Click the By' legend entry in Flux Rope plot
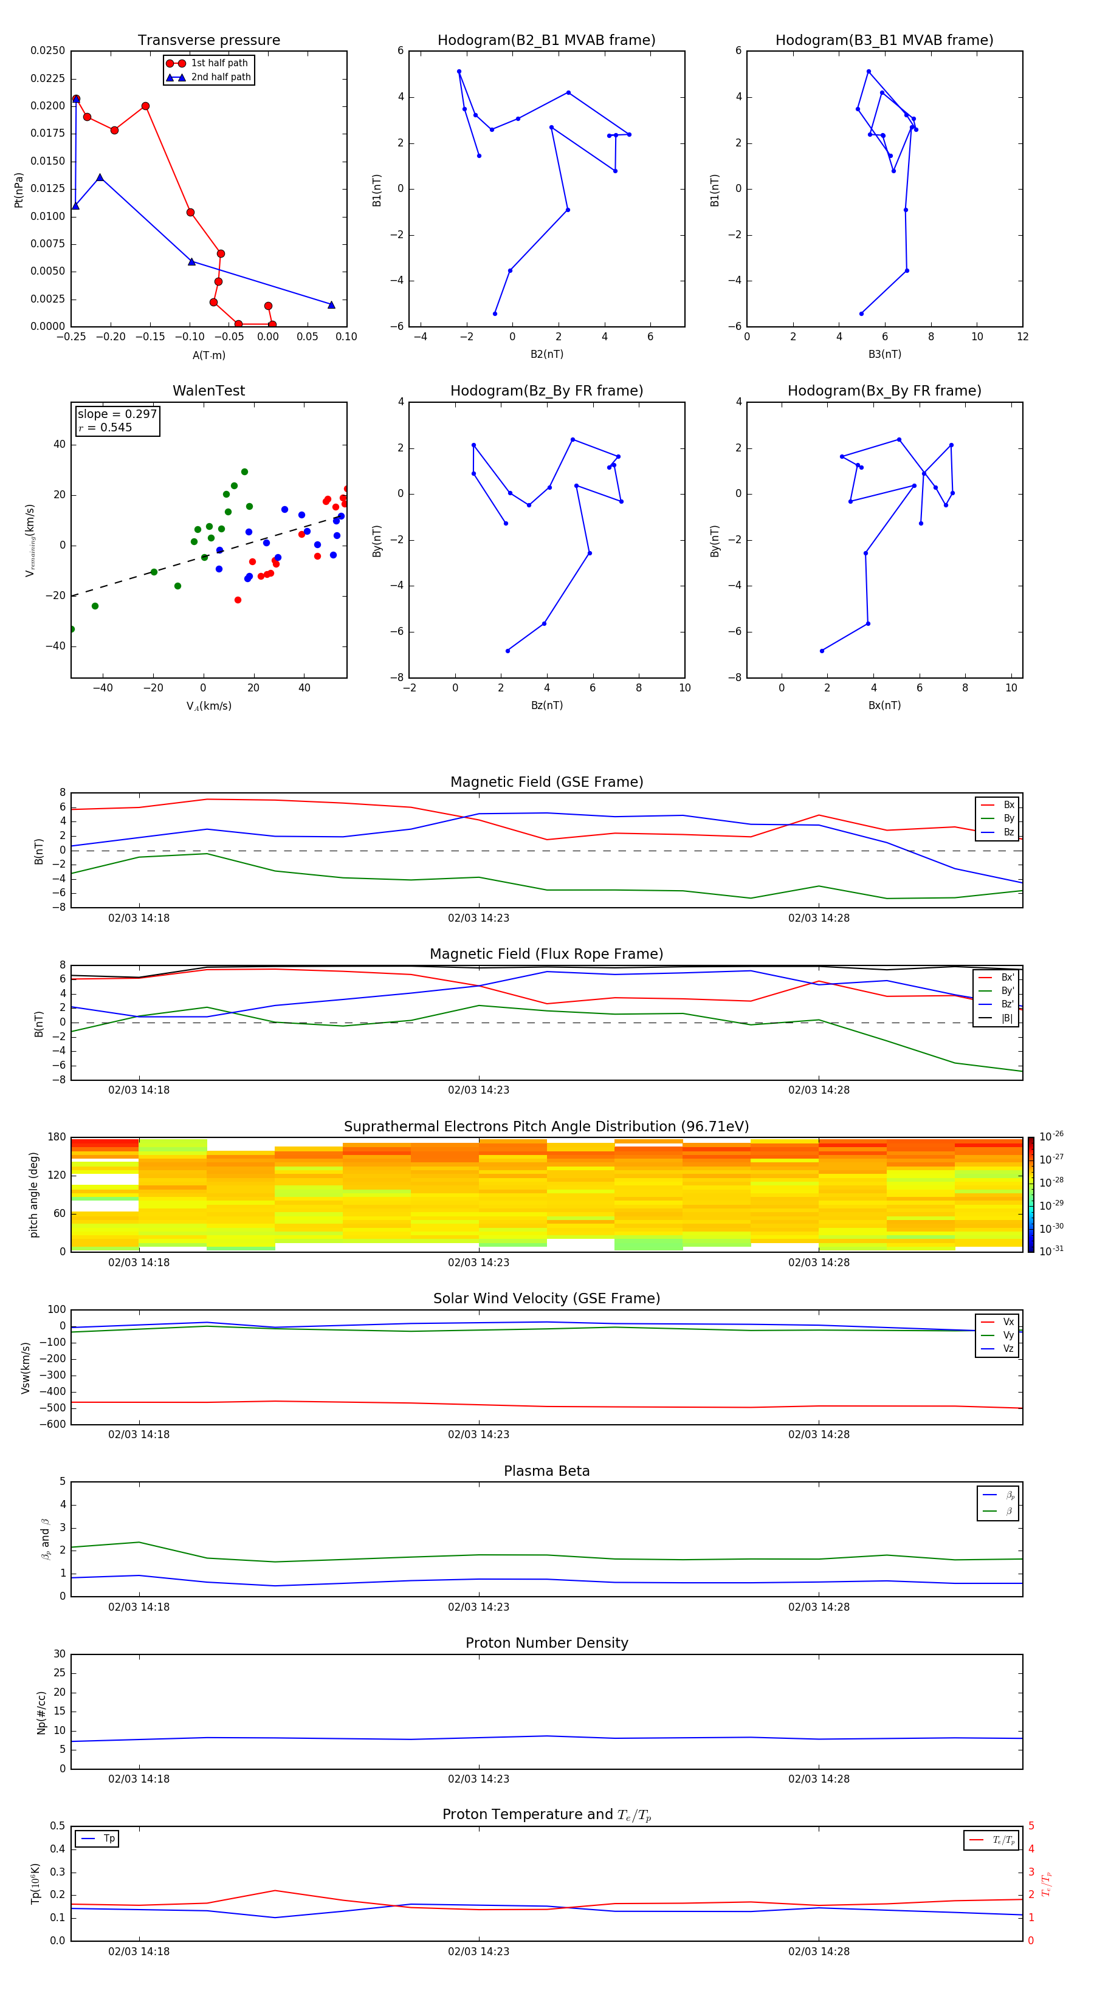Screen dimensions: 1094x2005 (x=996, y=991)
